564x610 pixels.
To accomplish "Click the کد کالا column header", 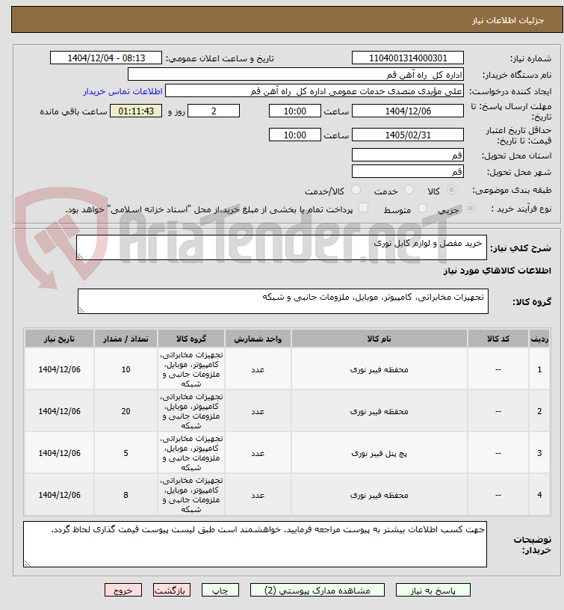I will [498, 339].
